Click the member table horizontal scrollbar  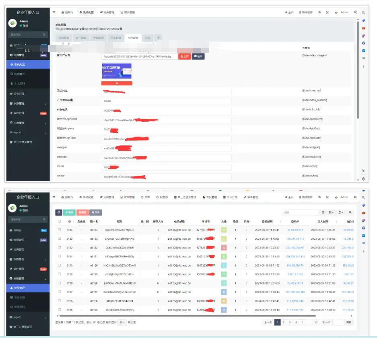pos(201,316)
